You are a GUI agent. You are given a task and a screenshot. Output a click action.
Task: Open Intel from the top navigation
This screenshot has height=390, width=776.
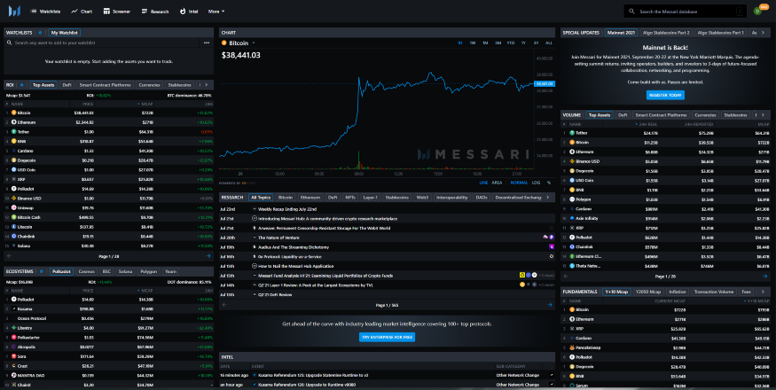189,12
